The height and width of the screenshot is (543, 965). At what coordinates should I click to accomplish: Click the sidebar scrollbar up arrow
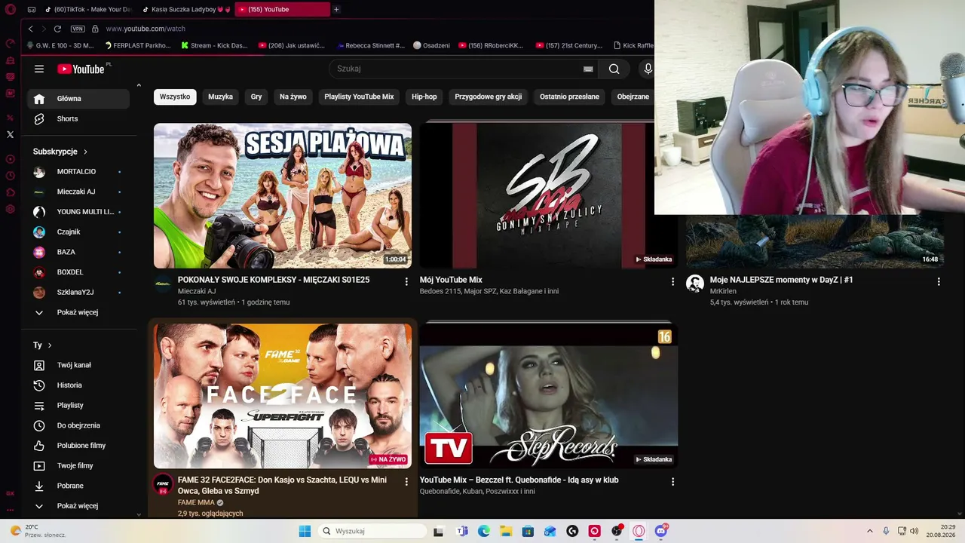pyautogui.click(x=139, y=85)
